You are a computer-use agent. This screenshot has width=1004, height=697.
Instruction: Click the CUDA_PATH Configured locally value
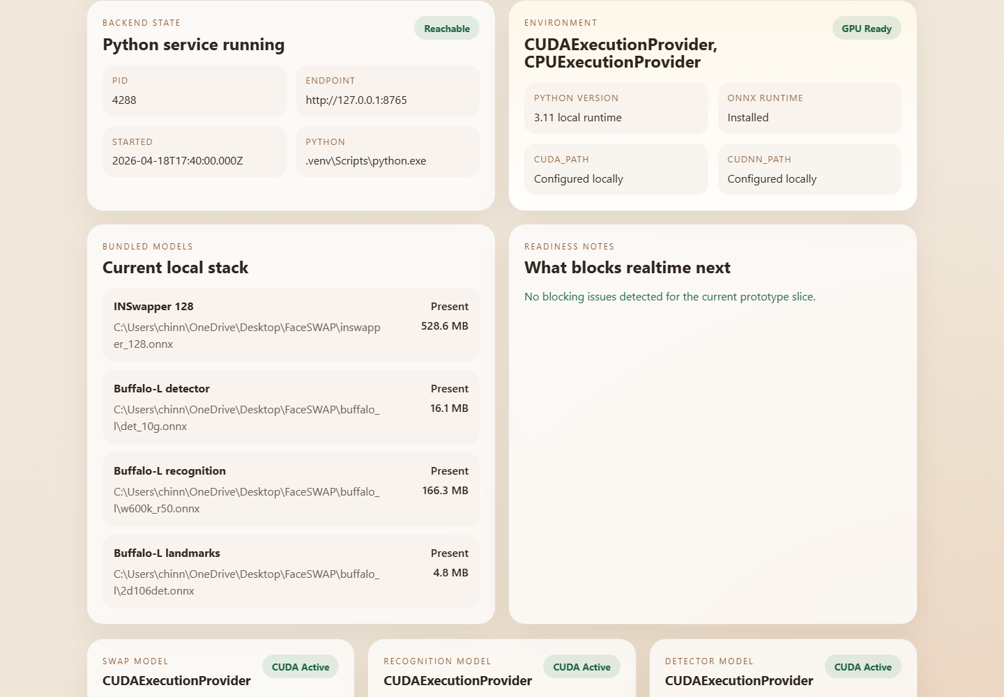click(579, 179)
